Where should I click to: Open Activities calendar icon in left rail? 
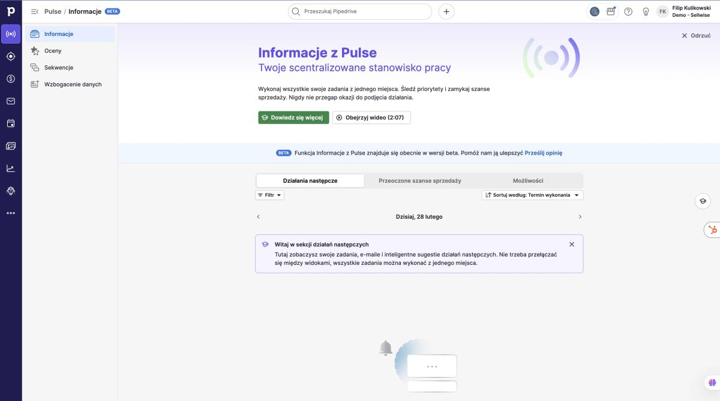coord(11,123)
